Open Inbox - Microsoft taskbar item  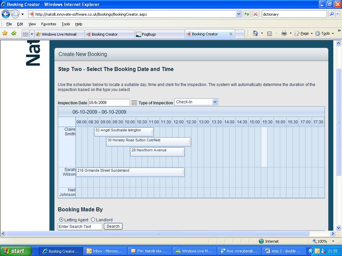point(106,251)
